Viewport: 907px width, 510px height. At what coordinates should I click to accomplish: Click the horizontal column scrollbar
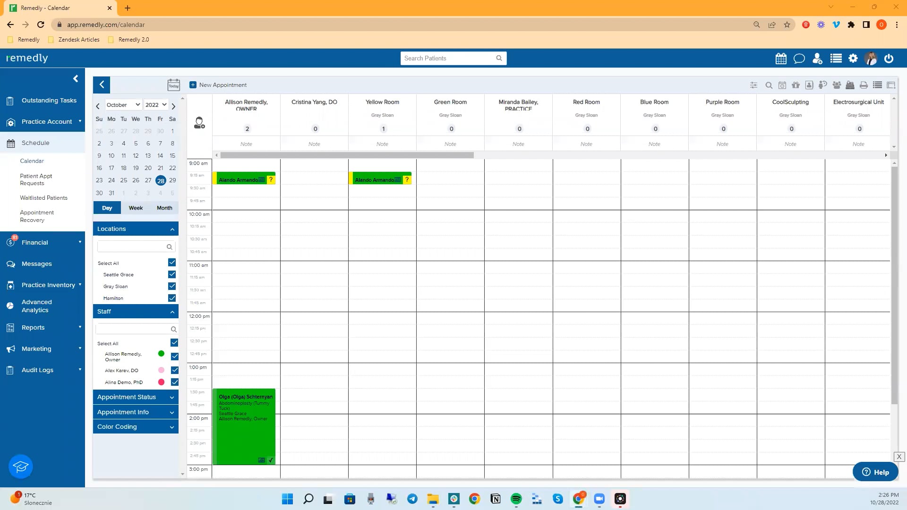click(x=347, y=155)
